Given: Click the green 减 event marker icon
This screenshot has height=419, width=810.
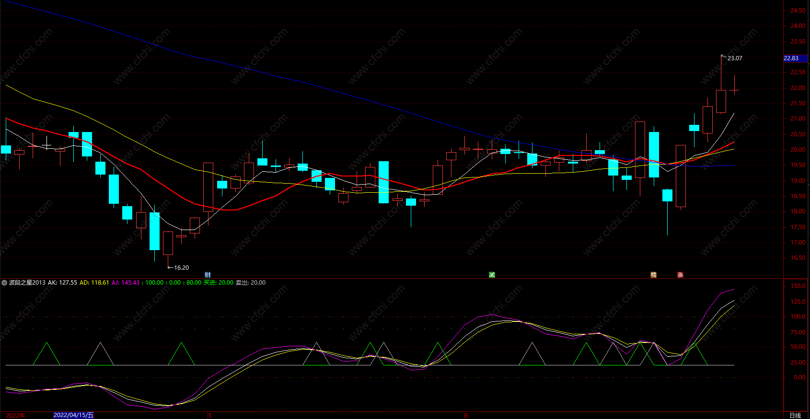Looking at the screenshot, I should pyautogui.click(x=492, y=275).
